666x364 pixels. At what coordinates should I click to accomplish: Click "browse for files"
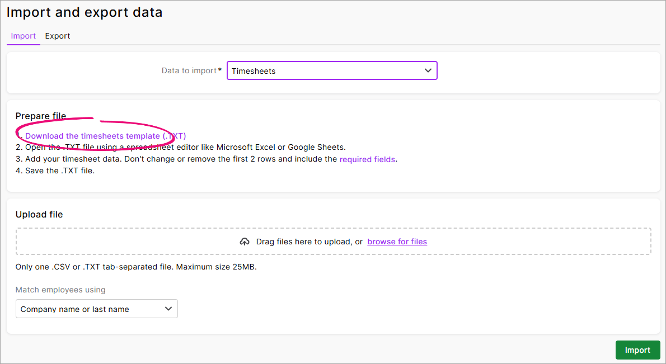point(397,242)
